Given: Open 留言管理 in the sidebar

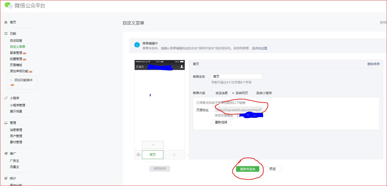Looking at the screenshot, I should pyautogui.click(x=16, y=53).
